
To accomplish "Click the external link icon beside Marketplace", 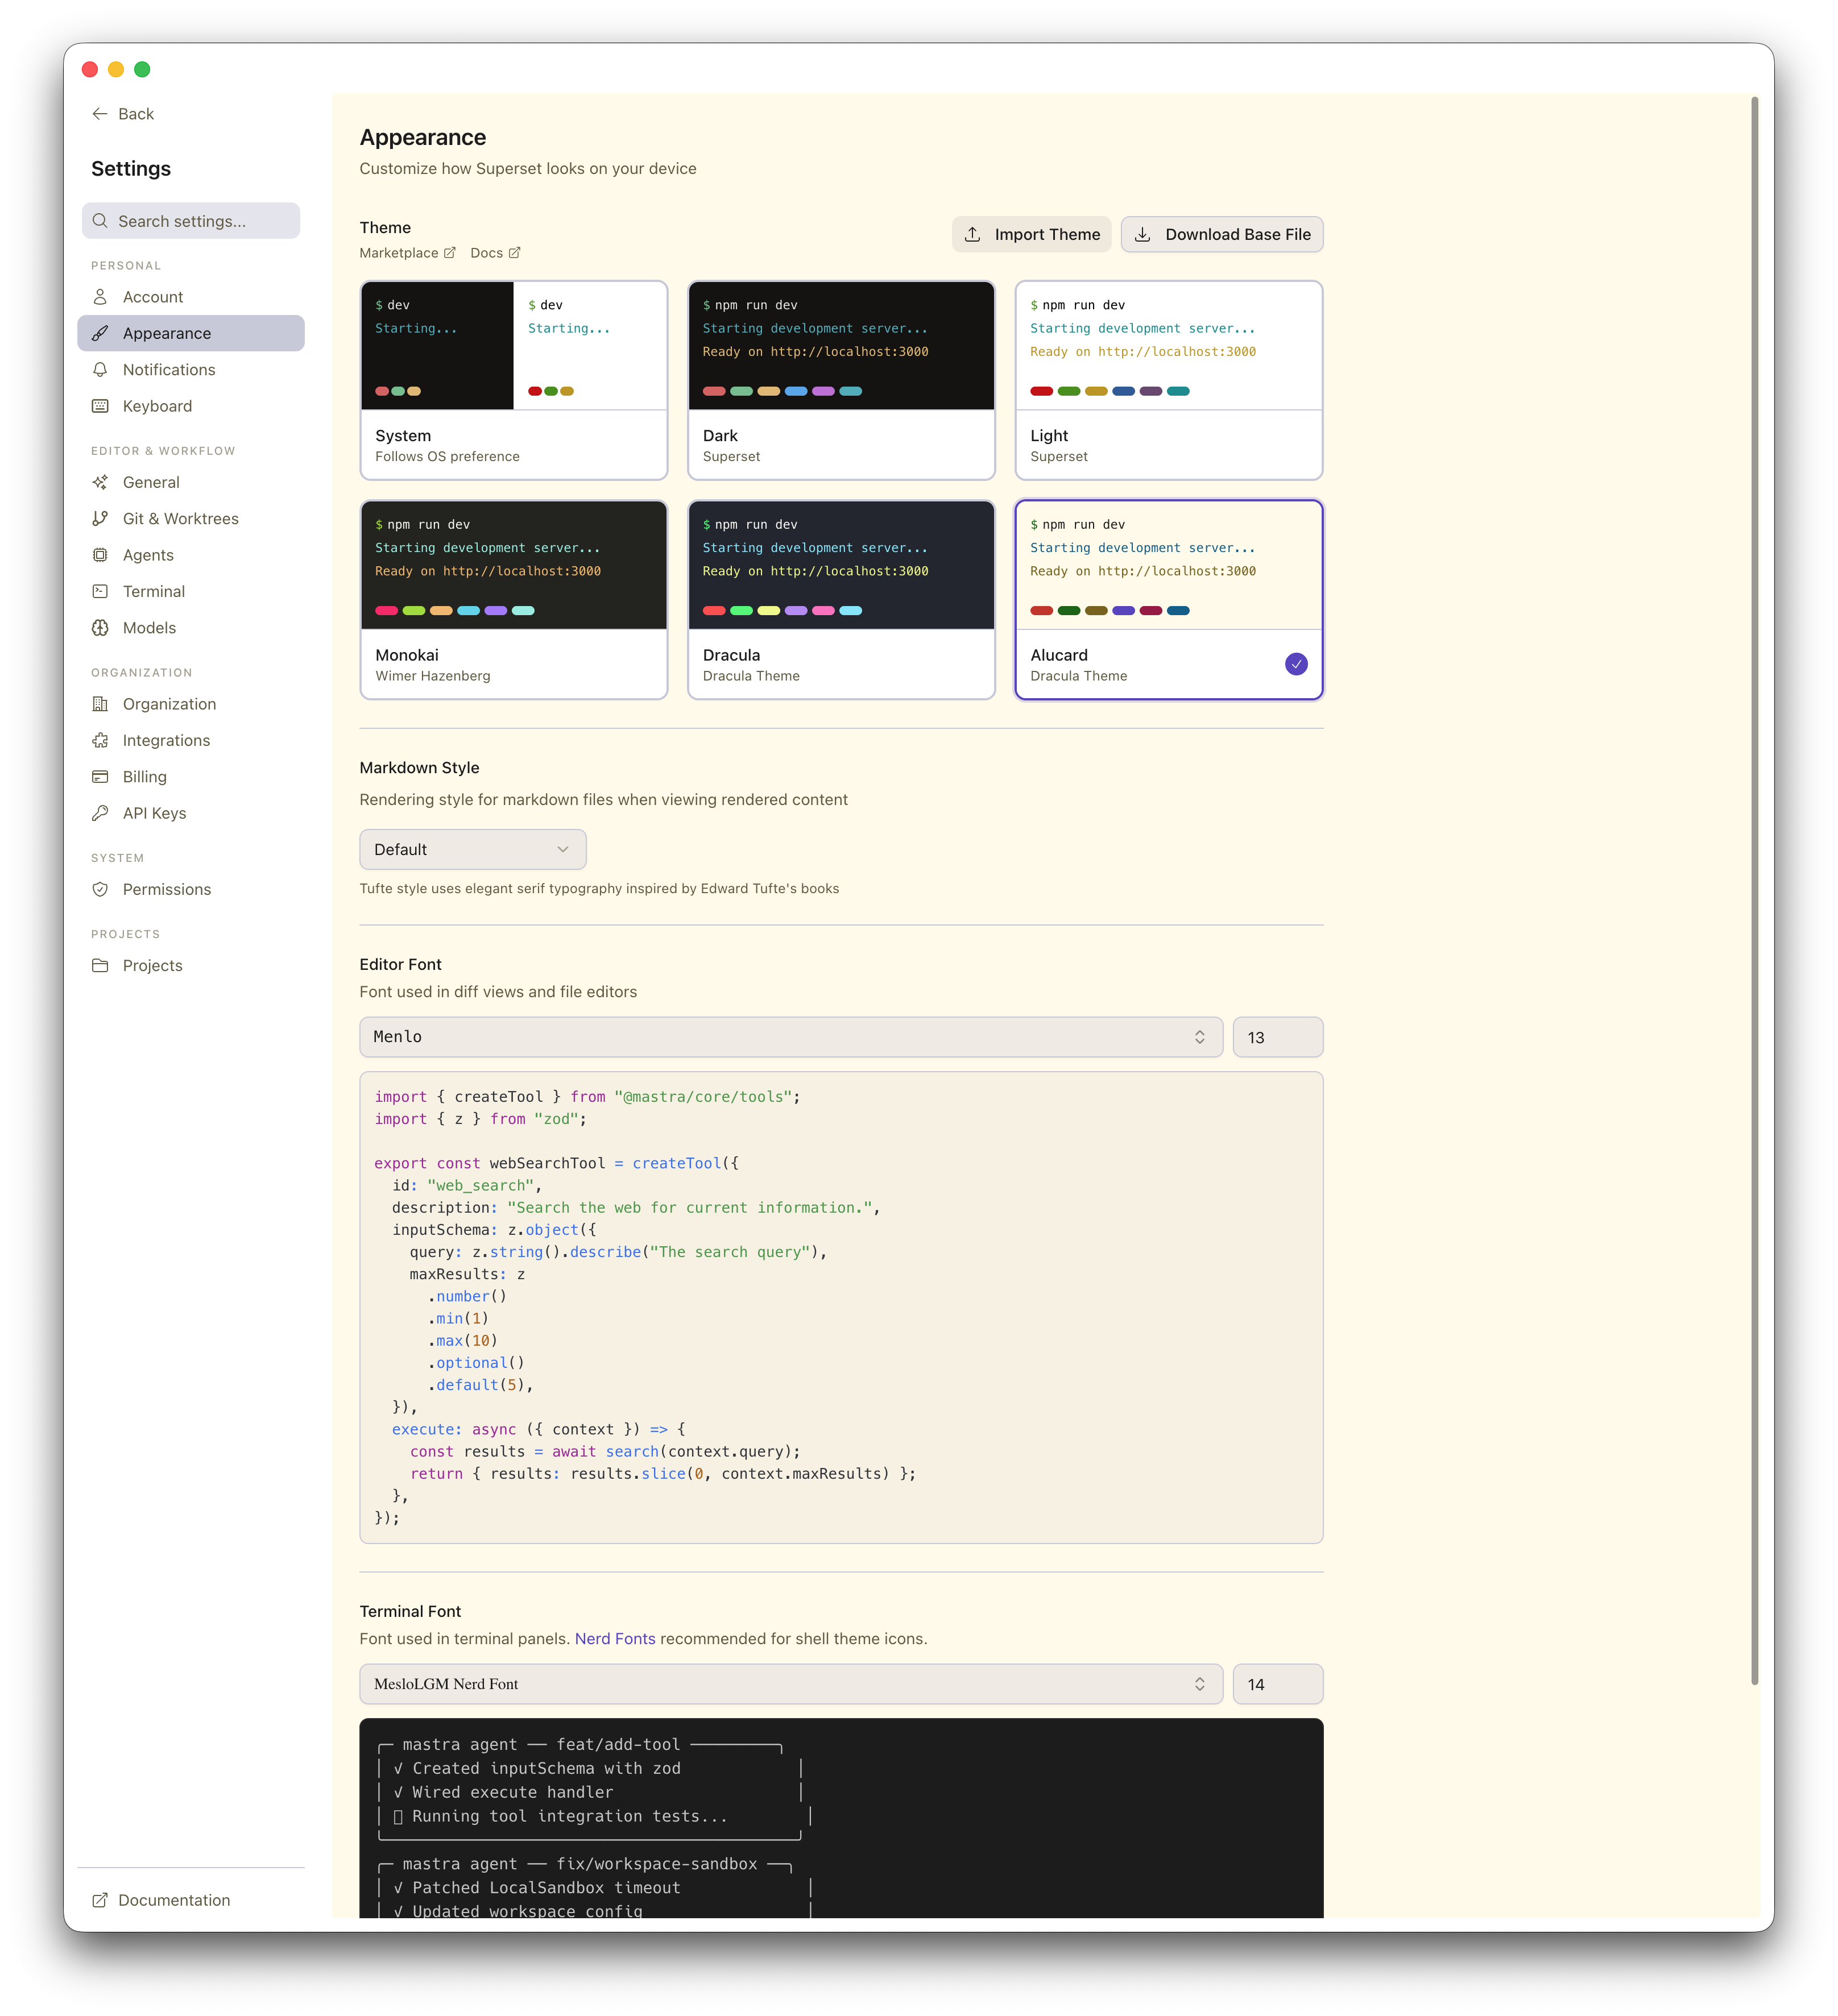I will (449, 253).
